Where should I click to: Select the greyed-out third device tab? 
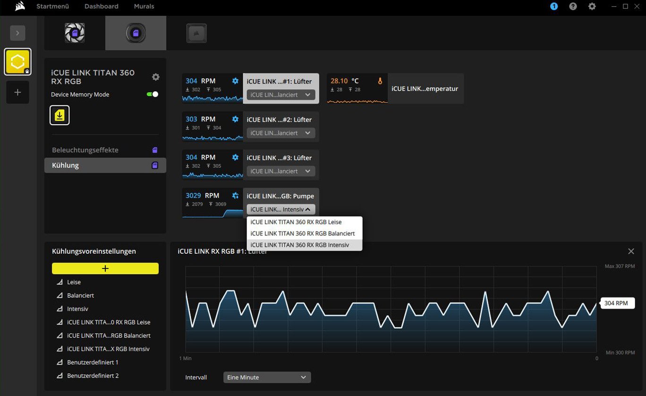pyautogui.click(x=196, y=33)
